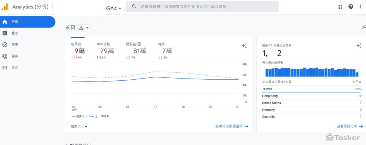Click the Hong Kong country row
This screenshot has width=366, height=145.
click(x=312, y=96)
